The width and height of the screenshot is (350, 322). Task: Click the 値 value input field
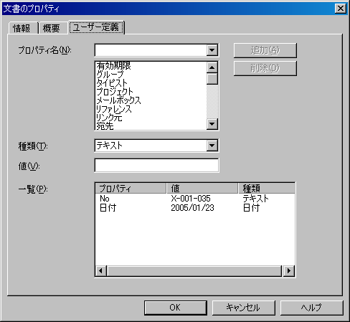click(x=156, y=165)
